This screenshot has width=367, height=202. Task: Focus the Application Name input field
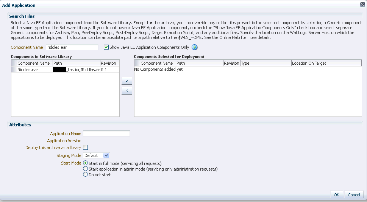[x=106, y=134]
